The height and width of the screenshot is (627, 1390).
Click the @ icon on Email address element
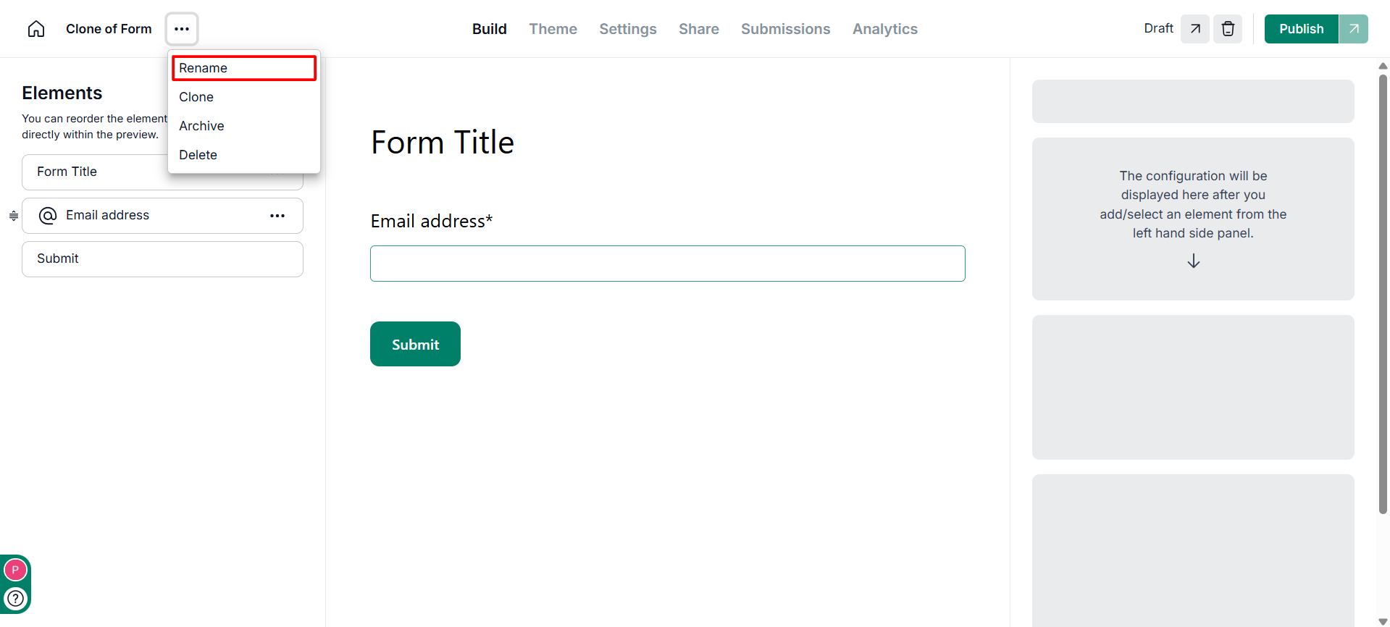(x=48, y=216)
